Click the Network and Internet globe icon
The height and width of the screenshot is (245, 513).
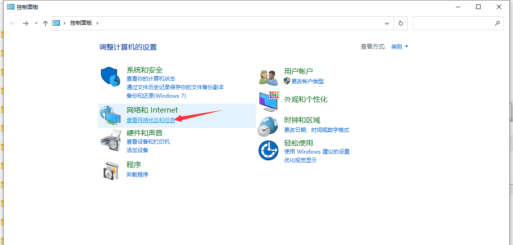pos(110,116)
